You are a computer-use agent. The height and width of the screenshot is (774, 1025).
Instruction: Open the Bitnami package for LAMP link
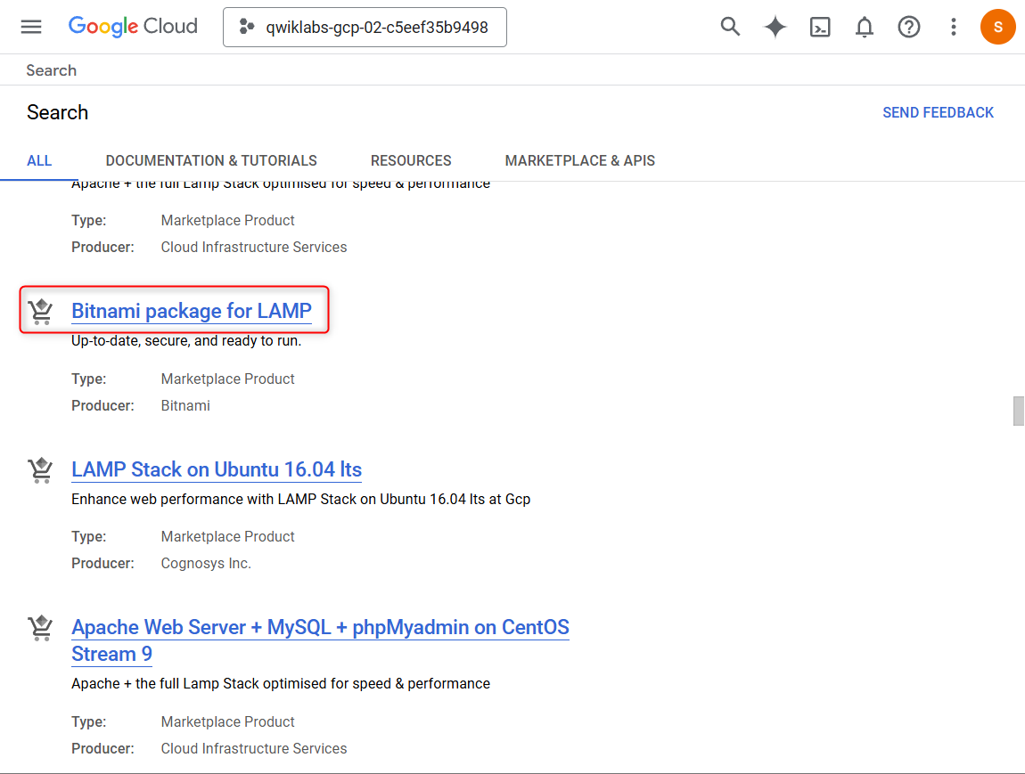tap(192, 311)
